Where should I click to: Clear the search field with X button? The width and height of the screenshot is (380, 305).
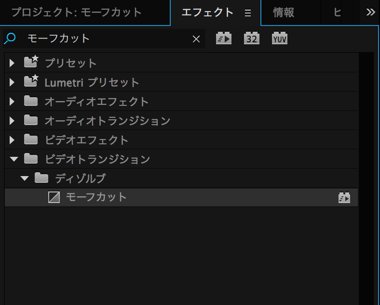[196, 39]
